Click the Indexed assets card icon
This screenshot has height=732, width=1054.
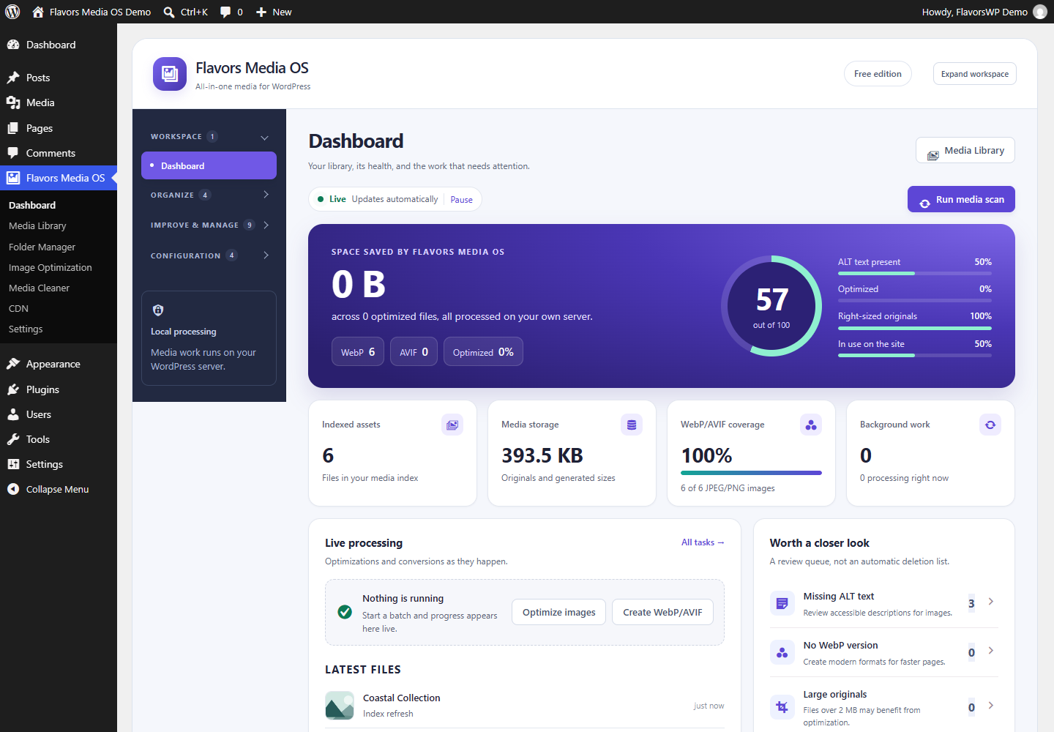pyautogui.click(x=452, y=425)
